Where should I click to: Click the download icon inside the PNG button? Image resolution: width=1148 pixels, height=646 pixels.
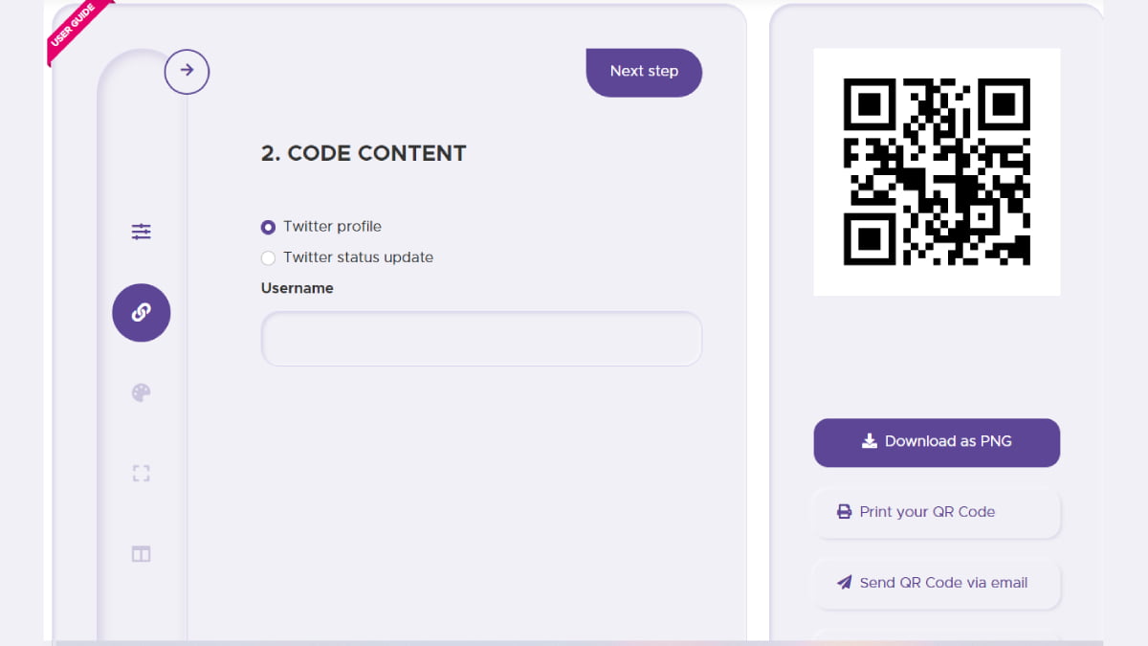click(869, 441)
